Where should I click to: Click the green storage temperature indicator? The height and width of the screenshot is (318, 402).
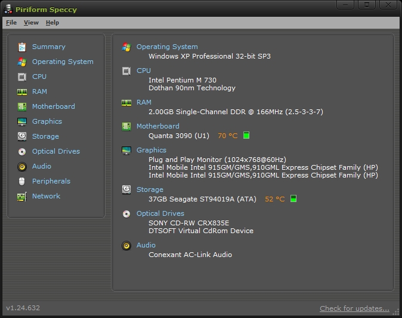pos(293,198)
